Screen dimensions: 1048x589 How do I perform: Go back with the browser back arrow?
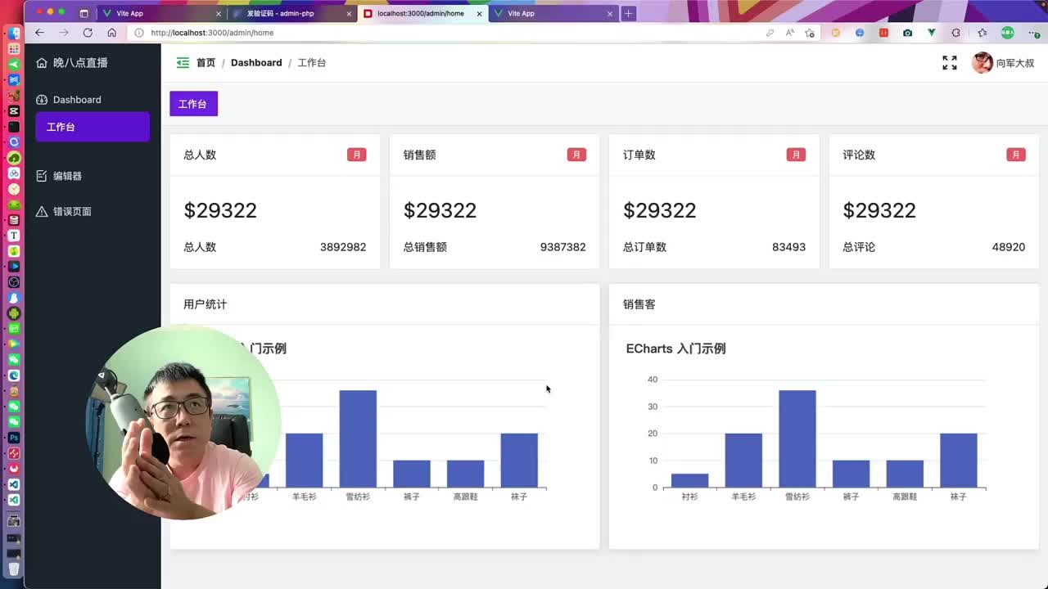pos(39,33)
